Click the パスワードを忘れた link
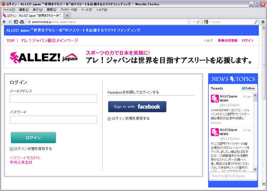Image resolution: width=267 pixels, height=191 pixels. pos(25,158)
